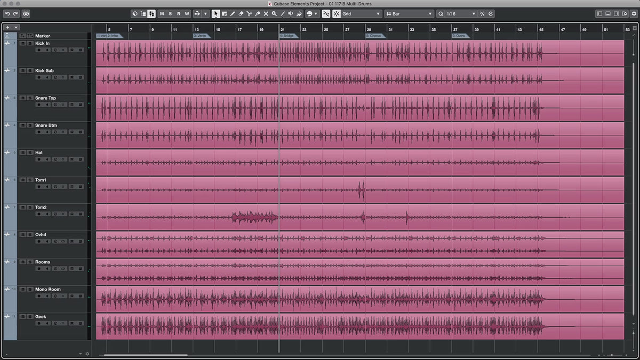Screen dimensions: 640x360
Task: Select the Mono Room track name
Action: [48, 290]
